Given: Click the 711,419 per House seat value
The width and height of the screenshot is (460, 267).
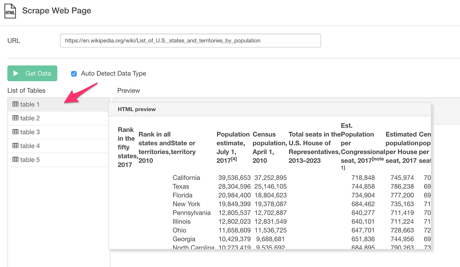Looking at the screenshot, I should (402, 213).
